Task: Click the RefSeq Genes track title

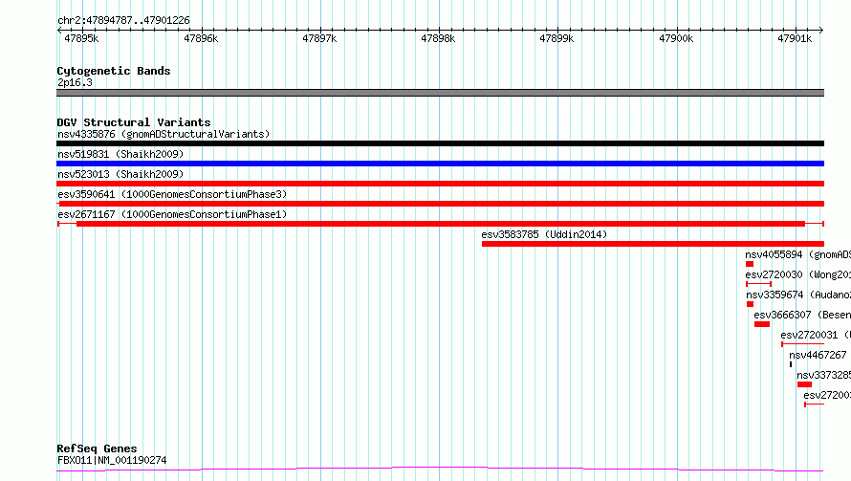Action: click(98, 449)
